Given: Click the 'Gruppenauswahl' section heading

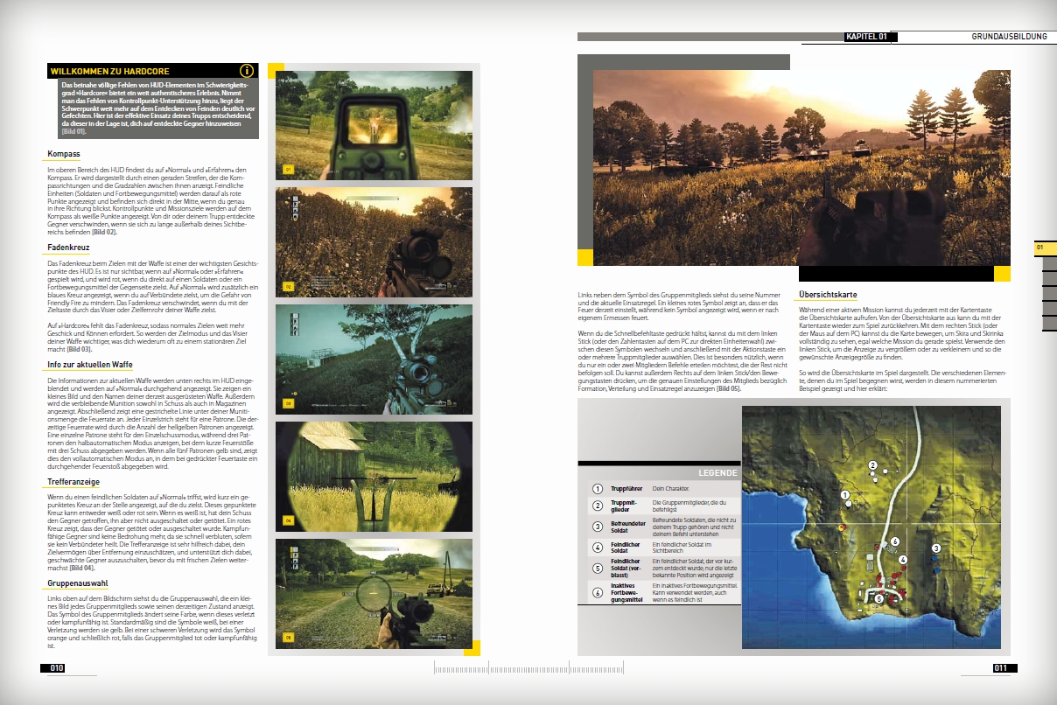Looking at the screenshot, I should point(77,582).
